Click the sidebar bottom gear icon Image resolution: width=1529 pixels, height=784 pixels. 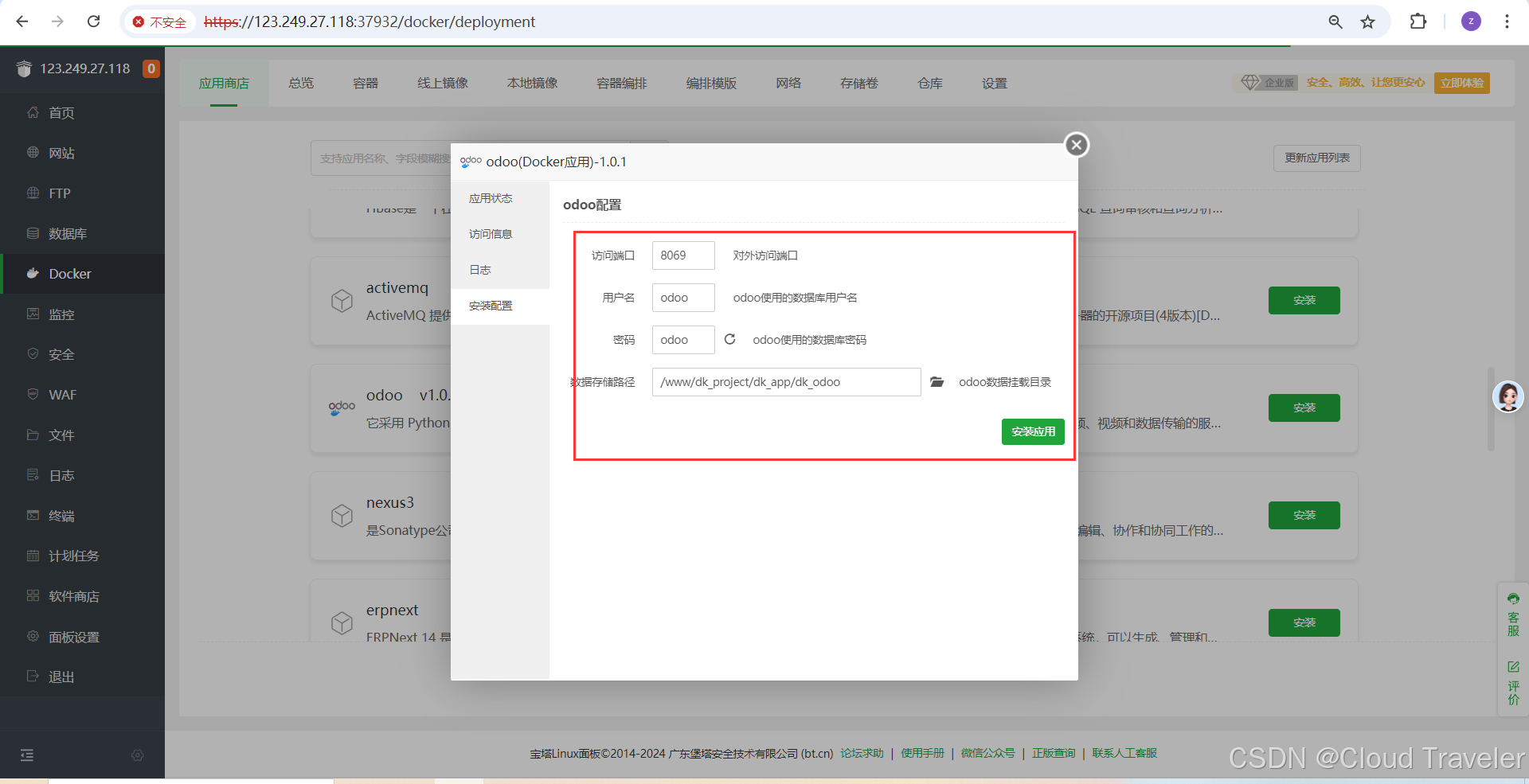click(x=138, y=755)
